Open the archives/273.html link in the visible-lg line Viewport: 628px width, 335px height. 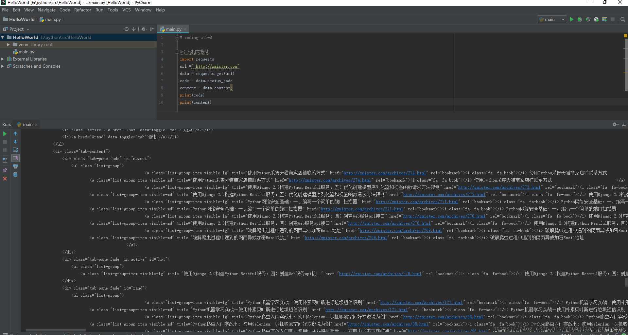499,187
